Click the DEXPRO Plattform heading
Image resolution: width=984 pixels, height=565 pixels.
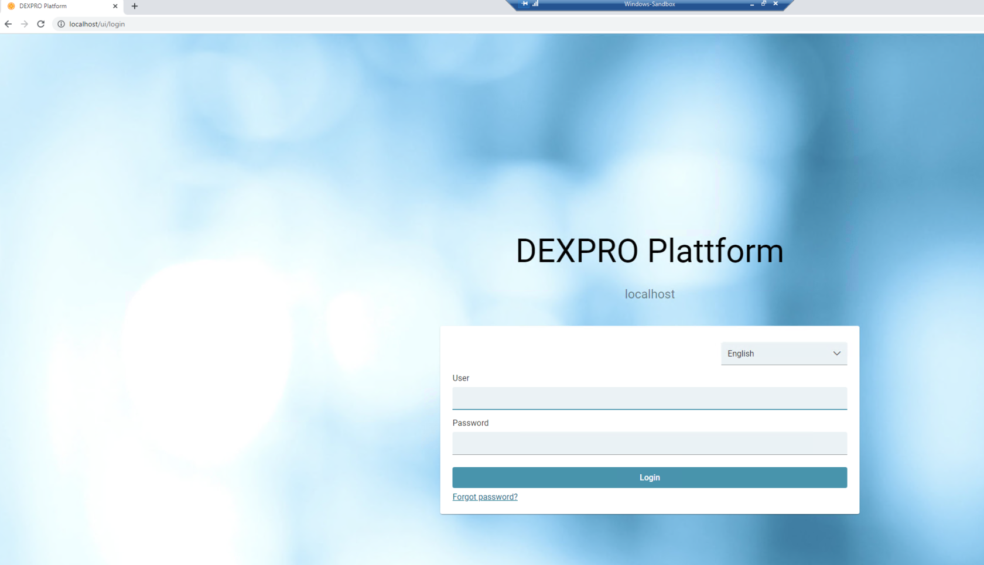click(x=650, y=251)
